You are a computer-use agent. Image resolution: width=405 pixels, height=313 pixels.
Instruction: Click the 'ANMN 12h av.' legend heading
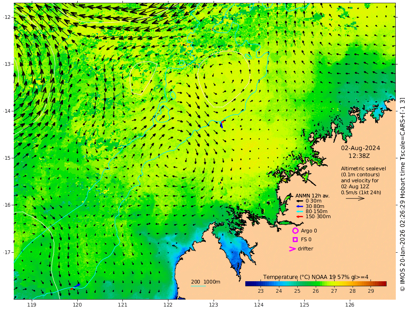pos(312,196)
